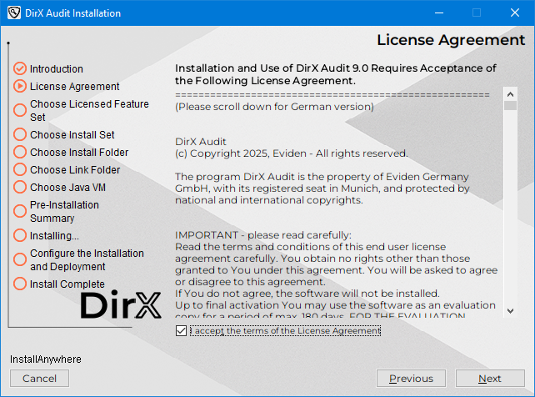Click the Install Complete step icon
The height and width of the screenshot is (397, 535).
20,284
